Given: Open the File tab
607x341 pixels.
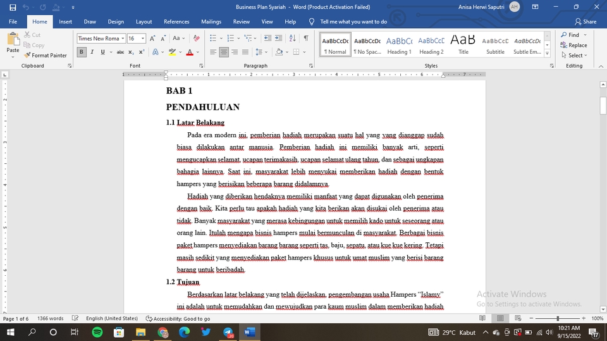Looking at the screenshot, I should pyautogui.click(x=13, y=22).
